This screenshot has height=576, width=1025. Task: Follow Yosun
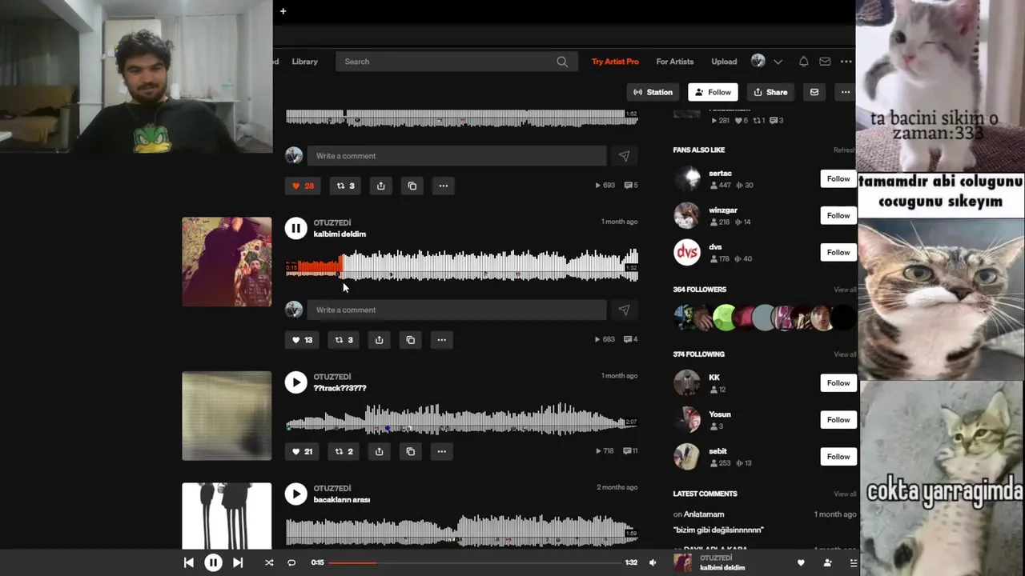838,419
